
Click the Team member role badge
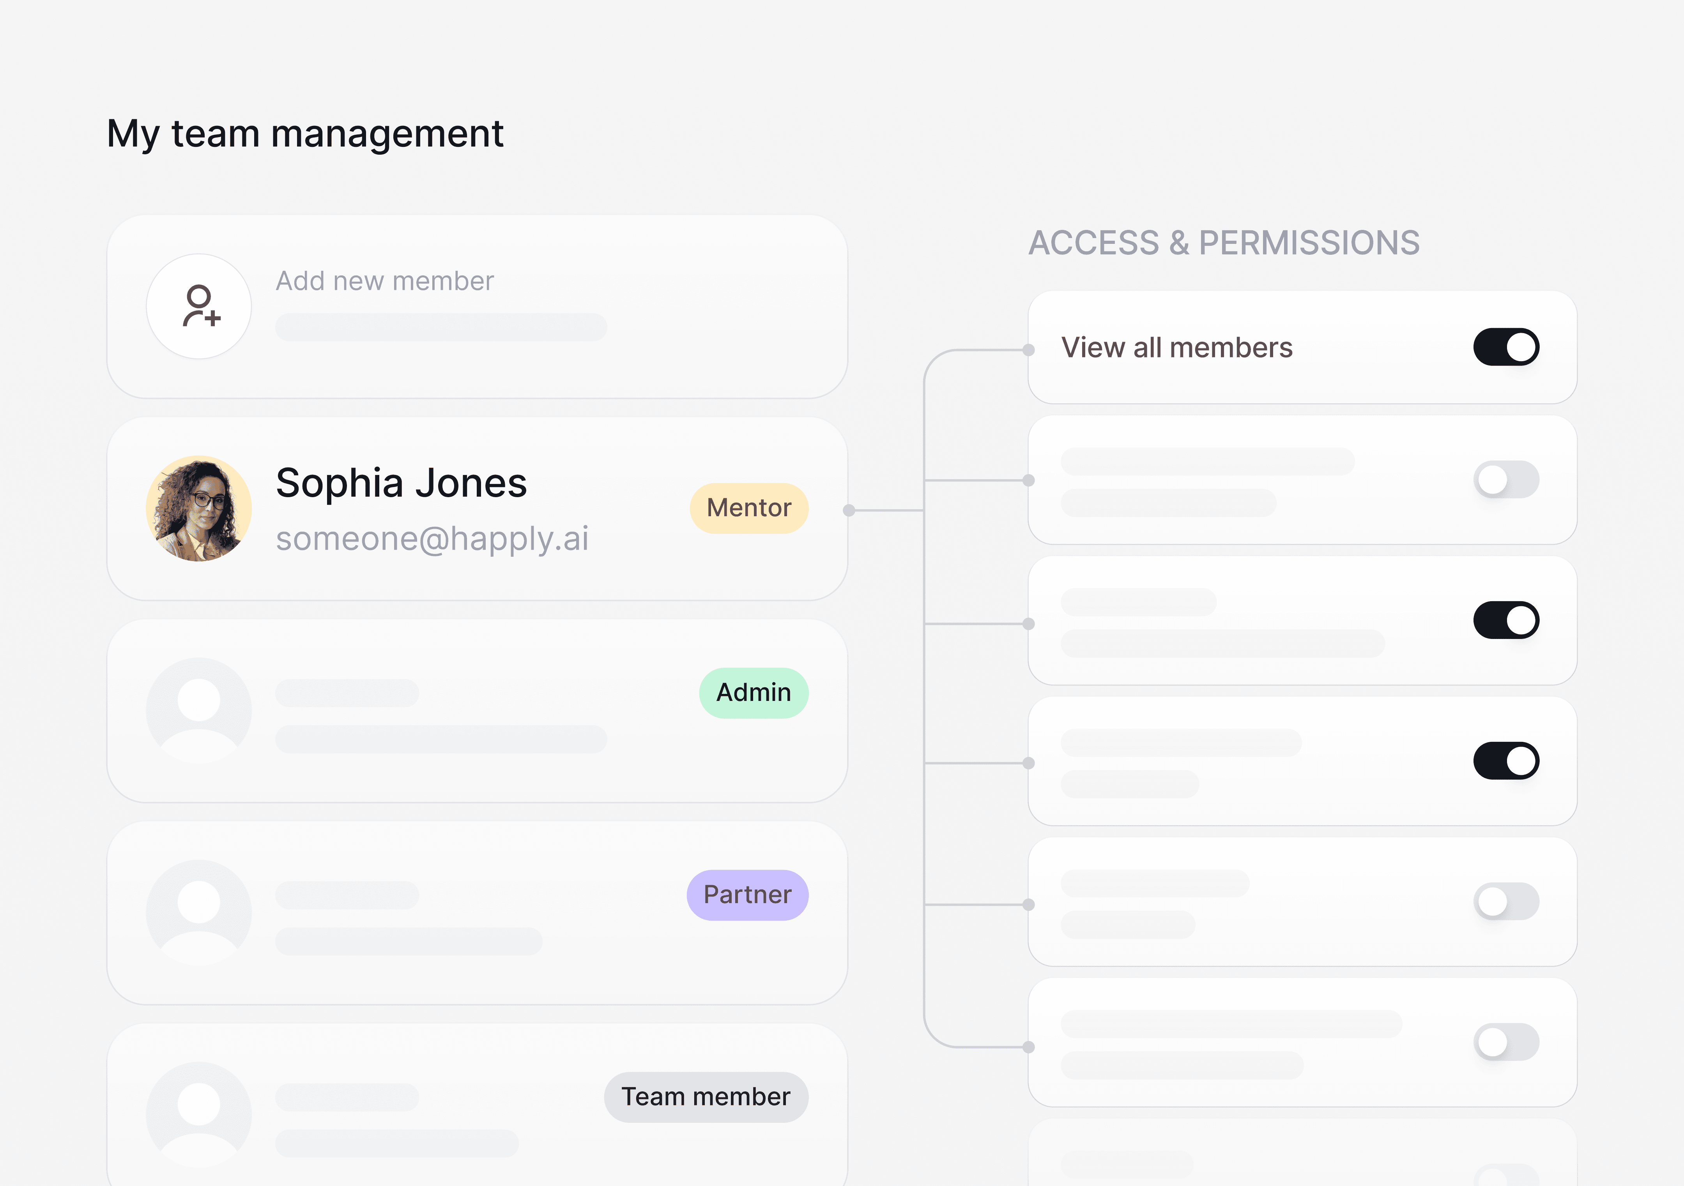click(x=706, y=1097)
